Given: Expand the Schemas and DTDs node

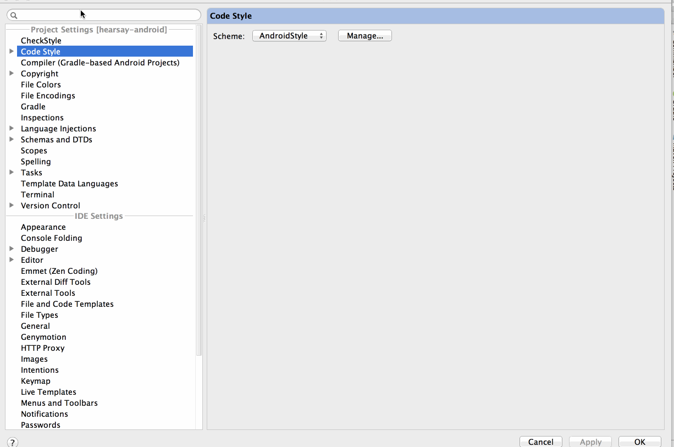Looking at the screenshot, I should click(x=12, y=139).
